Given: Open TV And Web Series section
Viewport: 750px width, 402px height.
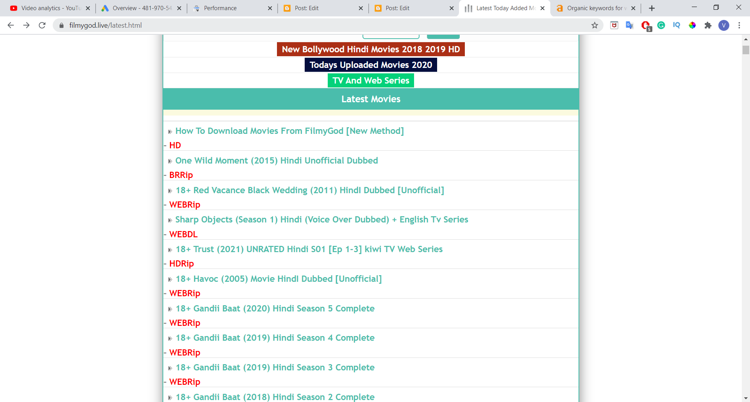Looking at the screenshot, I should [371, 80].
